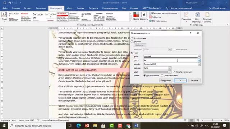
Task: Expand the шрифт Trebuchet MS dropdown
Action: (x=199, y=64)
